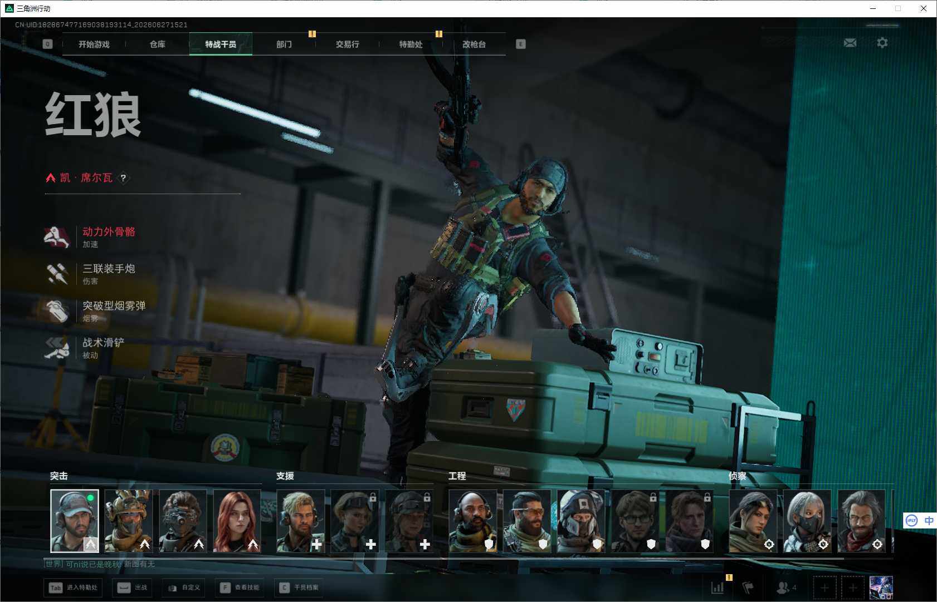Click the 突击 class label
Image resolution: width=937 pixels, height=602 pixels.
[x=59, y=476]
